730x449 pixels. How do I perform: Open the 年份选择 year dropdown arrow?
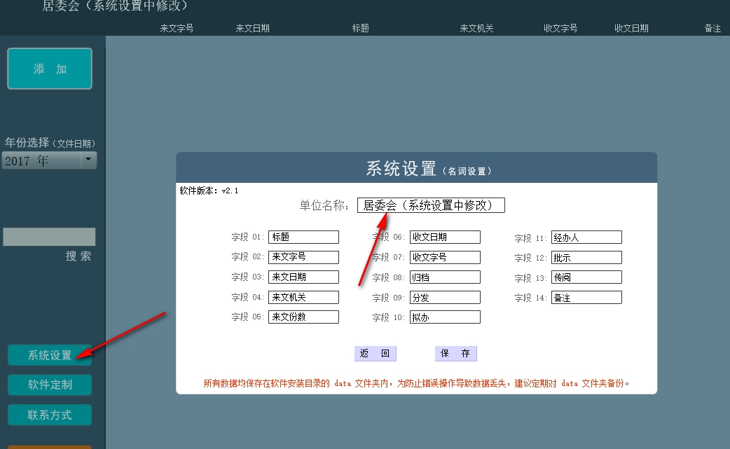click(88, 160)
